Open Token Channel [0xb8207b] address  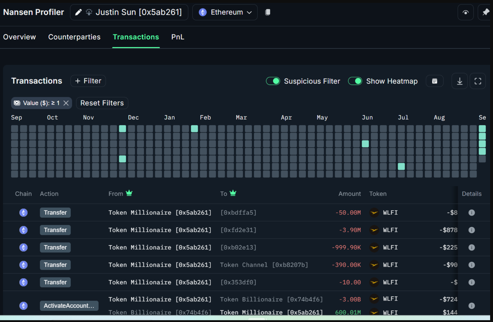click(264, 265)
